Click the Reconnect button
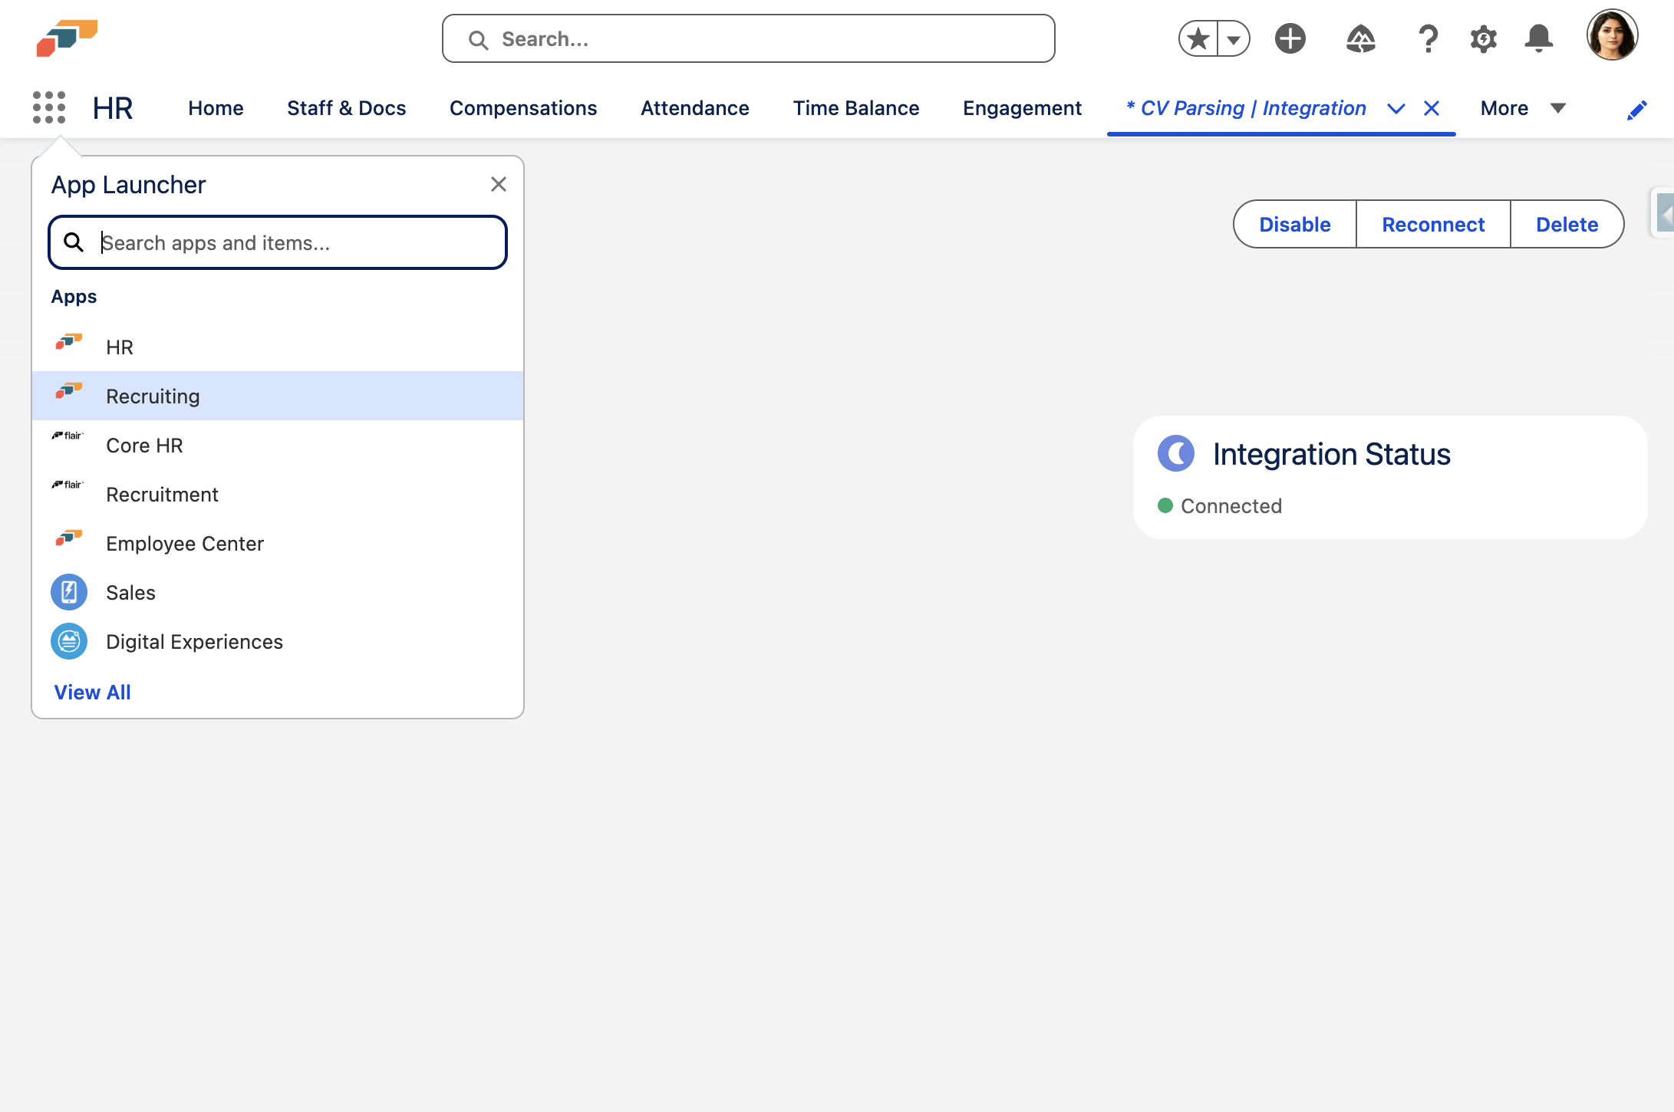Screen dimensions: 1674x1112 [x=1432, y=224]
